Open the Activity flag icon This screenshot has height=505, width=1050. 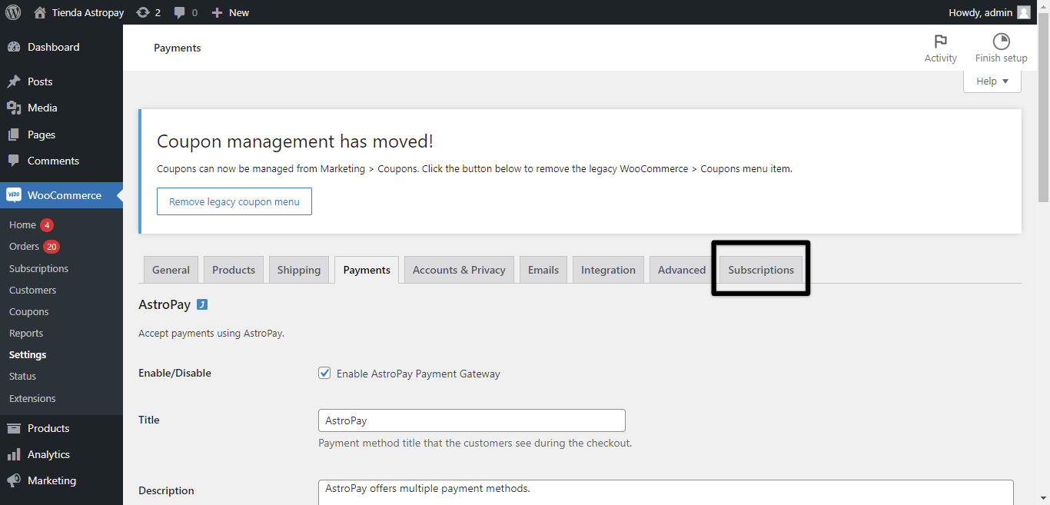click(940, 42)
